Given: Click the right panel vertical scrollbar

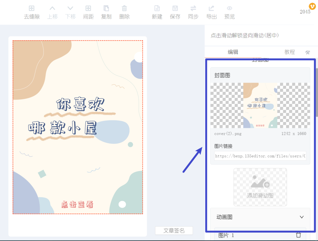Looking at the screenshot, I should 317,93.
